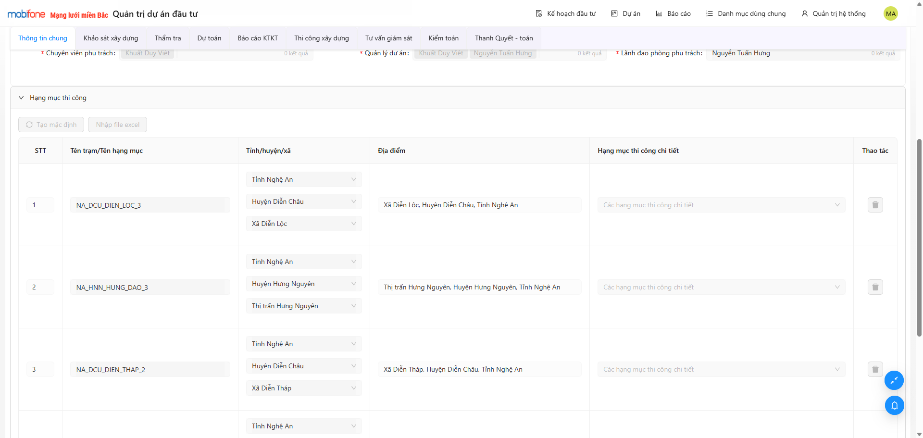Click the blue notification bell button
Viewport: 923px width, 438px height.
pyautogui.click(x=894, y=405)
